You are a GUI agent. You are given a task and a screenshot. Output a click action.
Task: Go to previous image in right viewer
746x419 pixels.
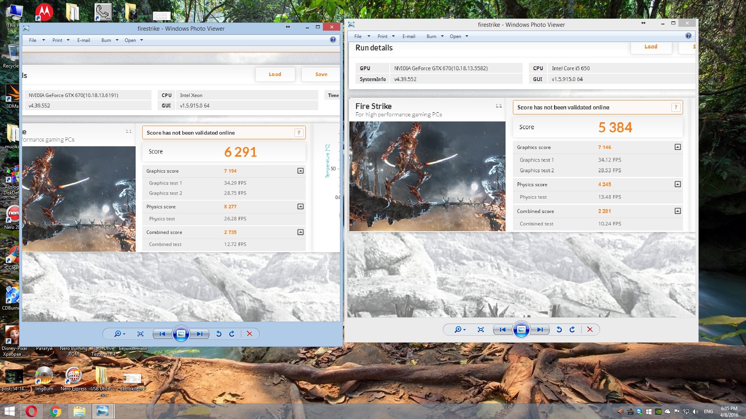coord(503,329)
